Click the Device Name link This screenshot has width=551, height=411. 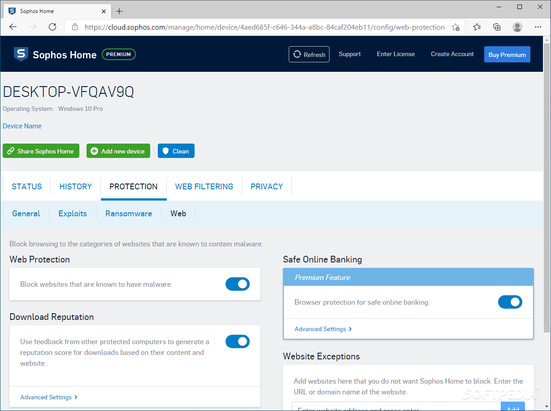click(22, 126)
